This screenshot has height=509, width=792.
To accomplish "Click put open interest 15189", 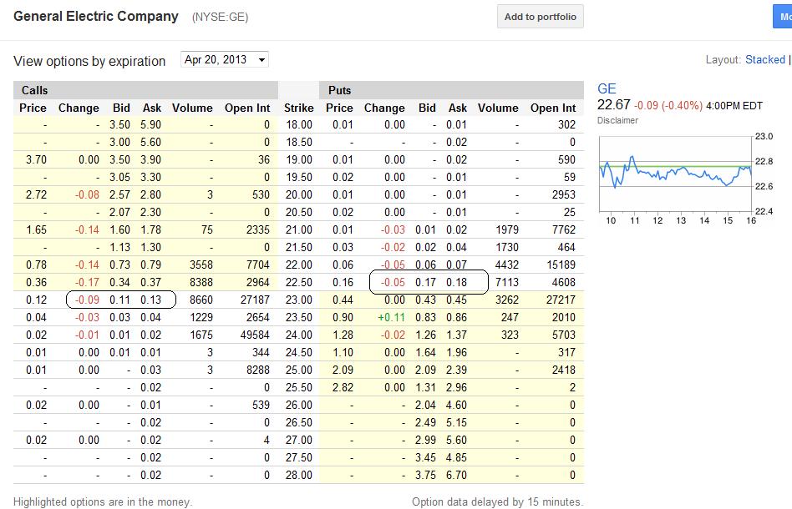I will (x=561, y=265).
